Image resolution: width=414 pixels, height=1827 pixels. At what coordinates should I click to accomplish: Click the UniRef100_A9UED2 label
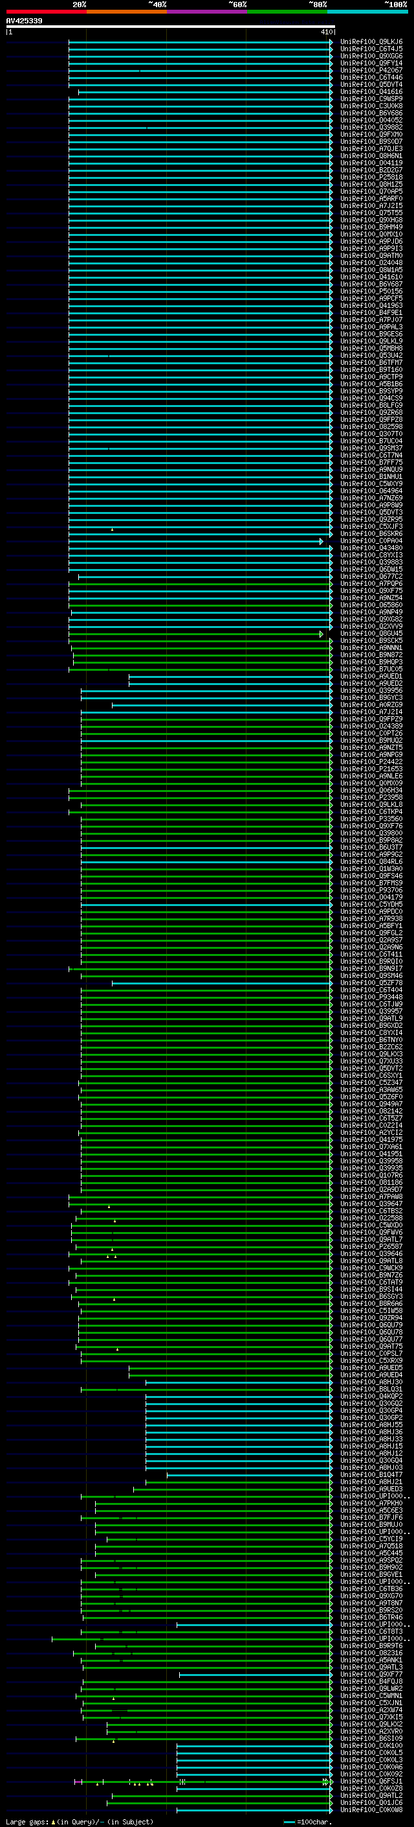371,684
